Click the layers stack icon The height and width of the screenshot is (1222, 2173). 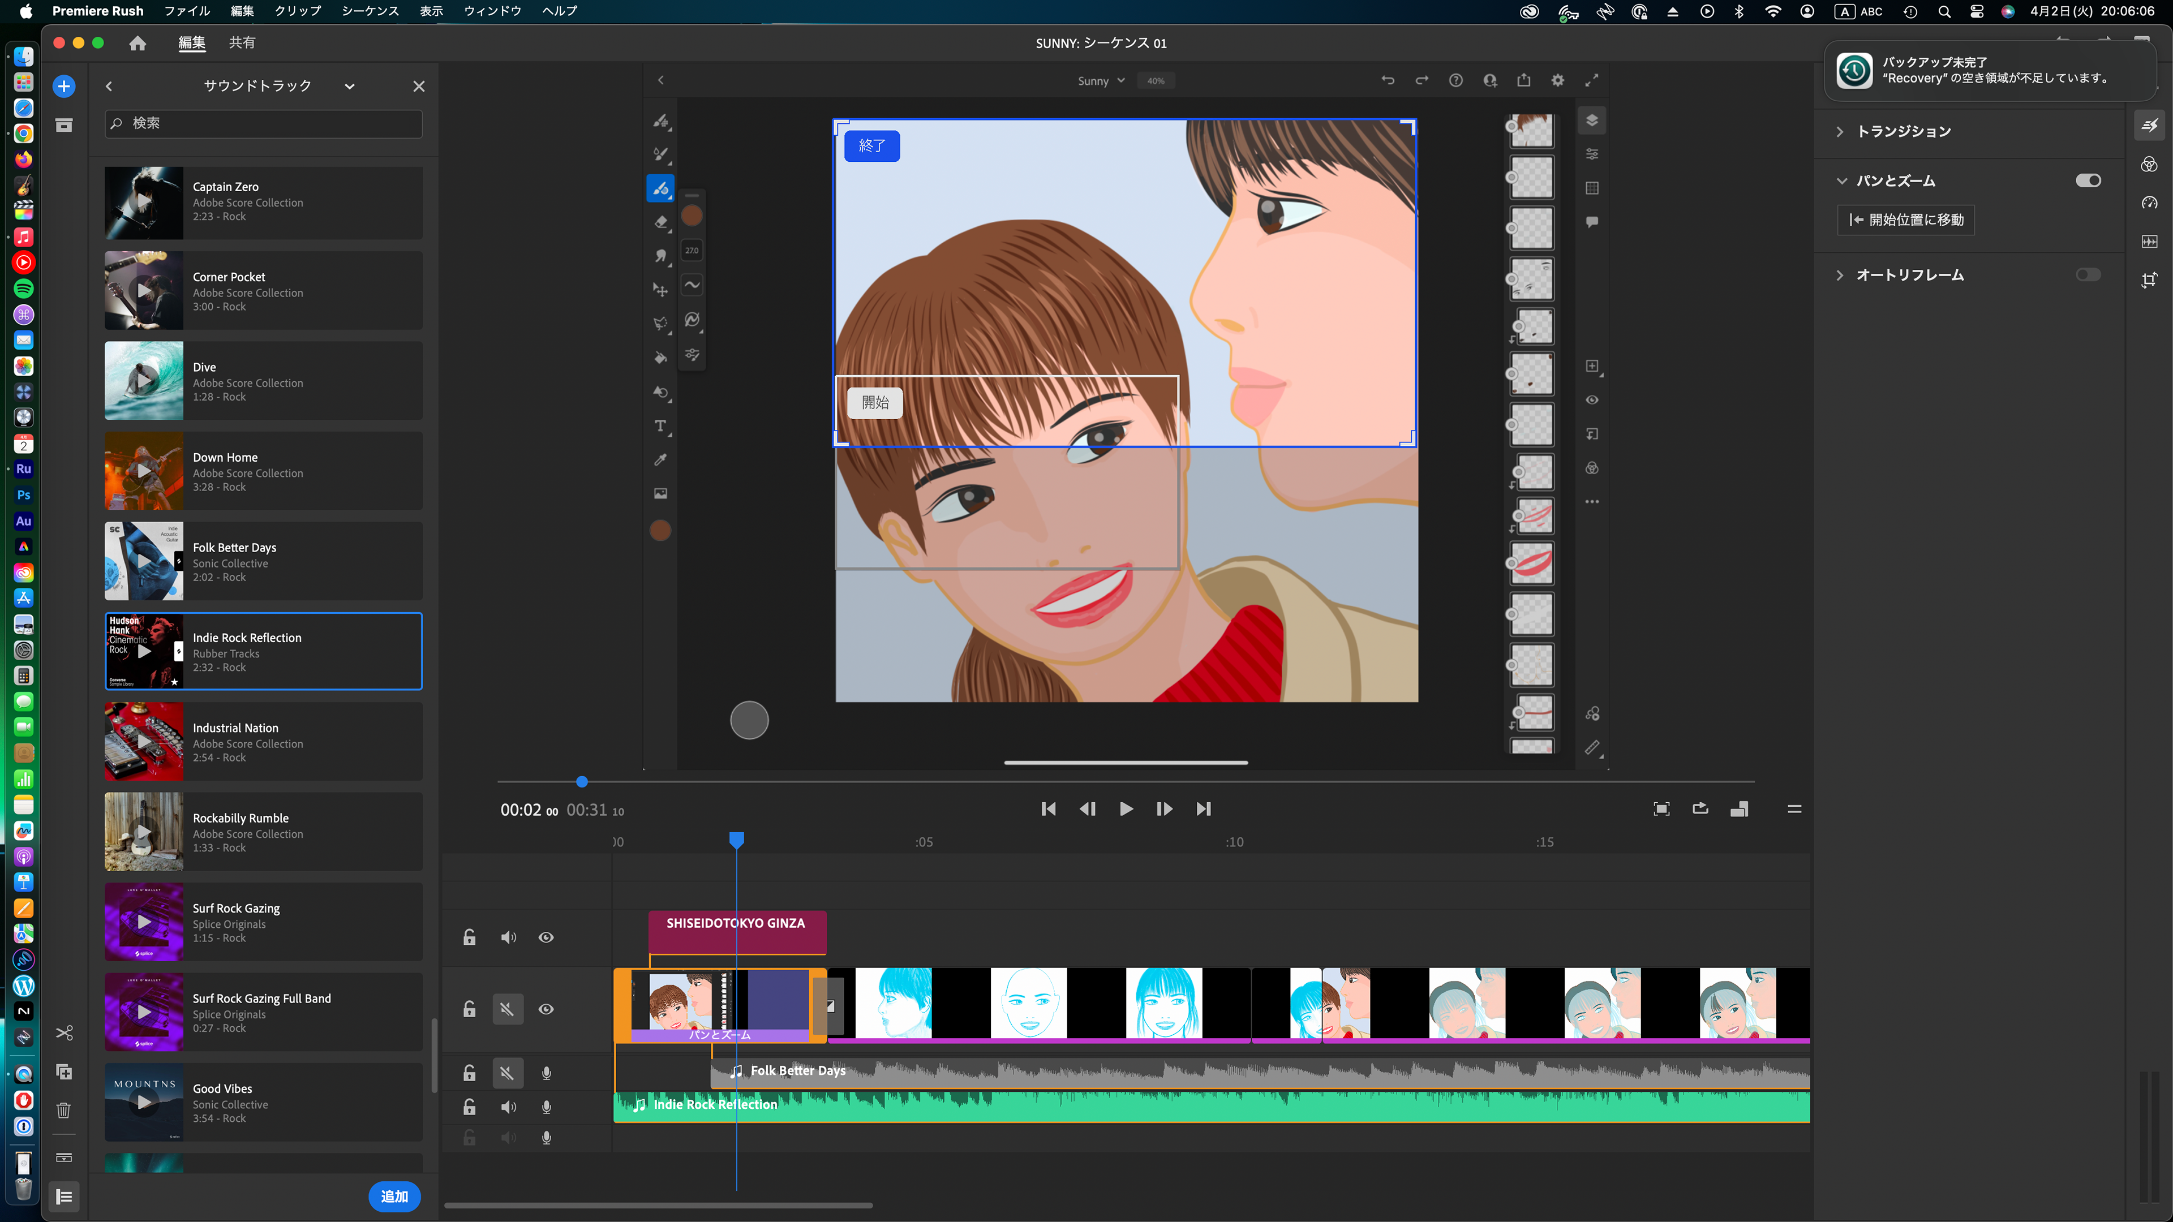click(1592, 120)
